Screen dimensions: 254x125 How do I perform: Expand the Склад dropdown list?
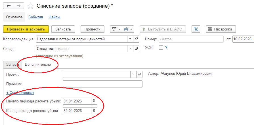pyautogui.click(x=130, y=49)
